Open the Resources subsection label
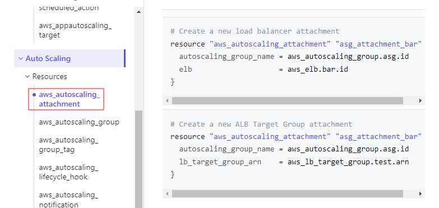Screen dimensions: 439x208 [50, 76]
